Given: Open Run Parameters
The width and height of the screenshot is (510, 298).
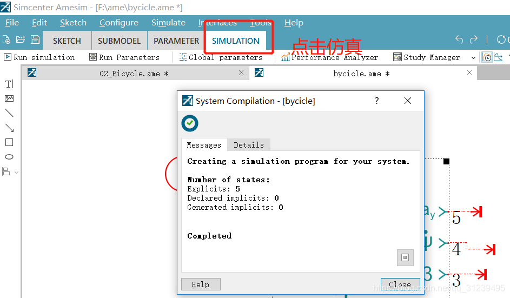Looking at the screenshot, I should point(124,57).
